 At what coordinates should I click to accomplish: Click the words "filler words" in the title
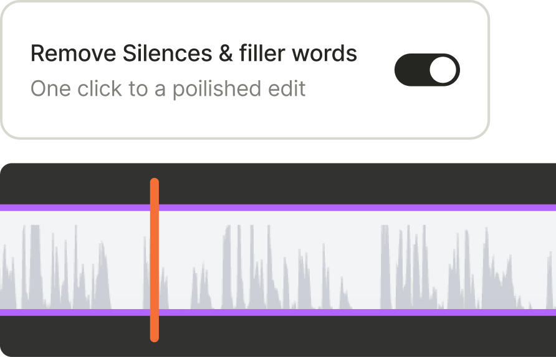click(x=298, y=53)
